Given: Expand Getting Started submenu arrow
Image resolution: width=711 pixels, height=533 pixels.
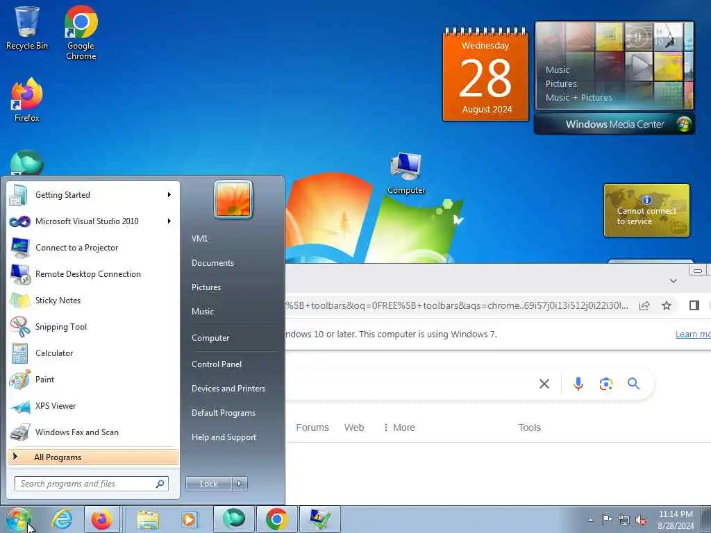Looking at the screenshot, I should pyautogui.click(x=169, y=195).
